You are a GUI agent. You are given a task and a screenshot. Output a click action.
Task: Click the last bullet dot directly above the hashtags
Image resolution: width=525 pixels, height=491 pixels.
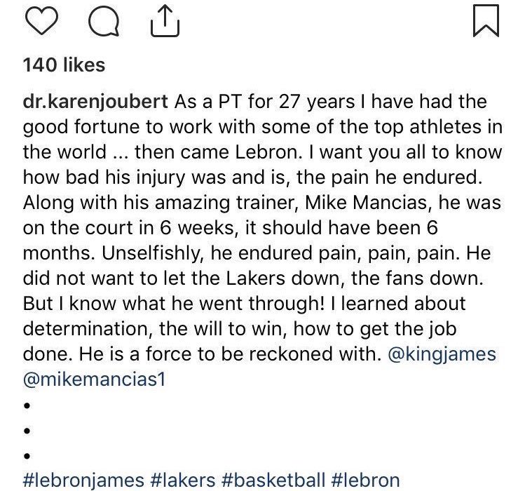(27, 456)
